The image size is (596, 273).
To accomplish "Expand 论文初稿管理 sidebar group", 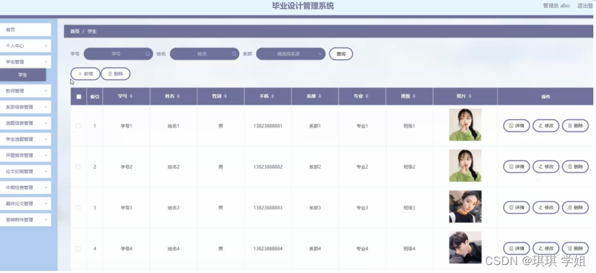I will [x=25, y=171].
